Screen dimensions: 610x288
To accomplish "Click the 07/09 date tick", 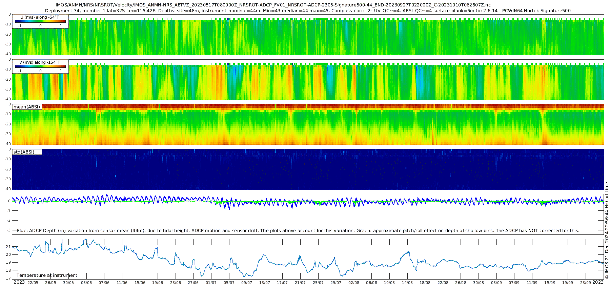I will tap(514, 283).
